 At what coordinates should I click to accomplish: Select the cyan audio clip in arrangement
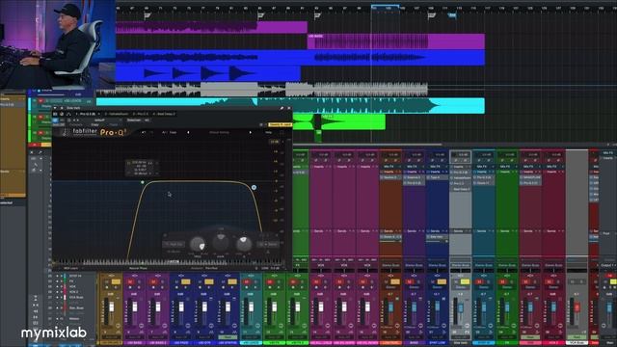click(290, 106)
